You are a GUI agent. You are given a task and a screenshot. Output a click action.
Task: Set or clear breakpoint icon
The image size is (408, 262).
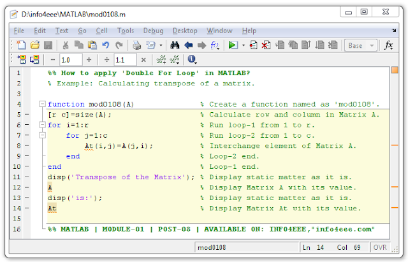tap(253, 45)
